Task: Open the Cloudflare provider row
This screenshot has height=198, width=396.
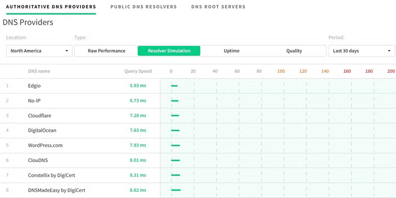Action: [x=198, y=116]
